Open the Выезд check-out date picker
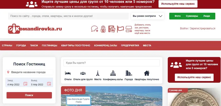This screenshot has height=106, width=221. 41,82
